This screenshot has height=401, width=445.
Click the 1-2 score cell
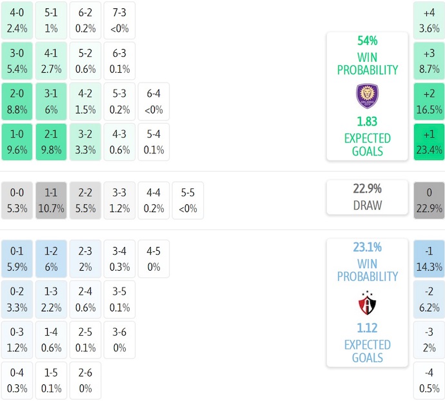point(51,259)
